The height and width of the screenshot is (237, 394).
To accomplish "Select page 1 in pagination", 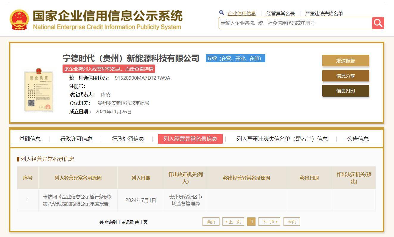I will click(x=251, y=222).
